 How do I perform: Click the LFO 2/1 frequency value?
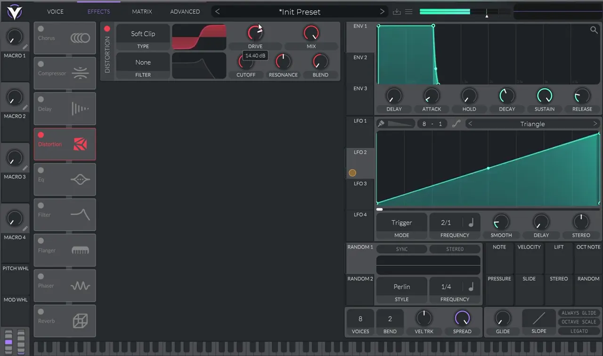(x=446, y=223)
